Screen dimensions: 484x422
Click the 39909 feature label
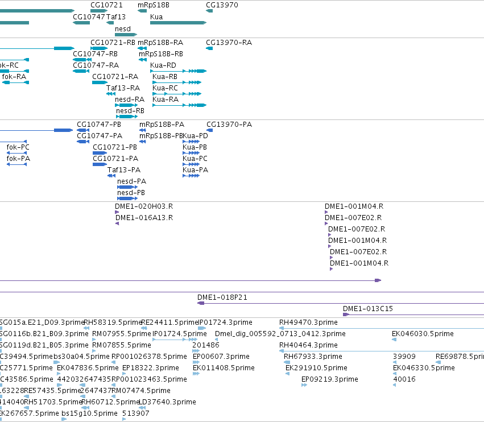(x=404, y=357)
